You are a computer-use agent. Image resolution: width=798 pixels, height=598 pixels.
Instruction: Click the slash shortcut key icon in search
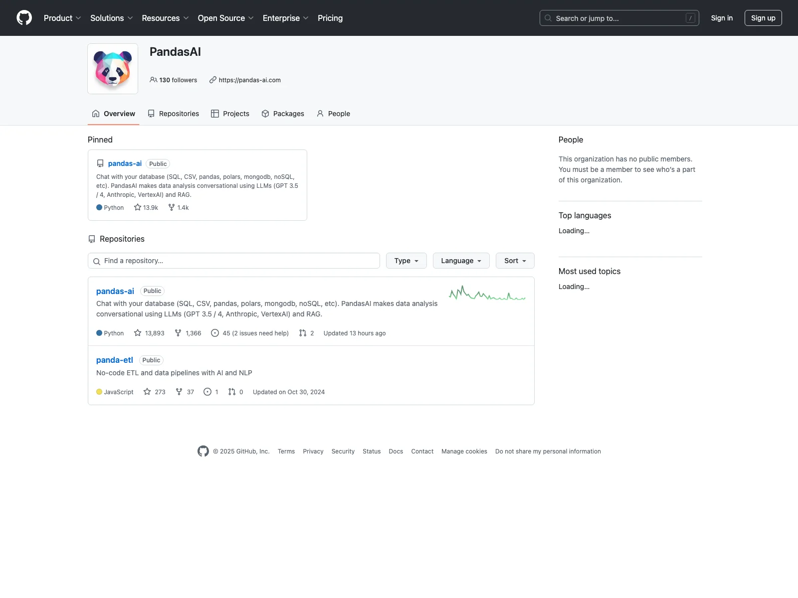coord(691,18)
